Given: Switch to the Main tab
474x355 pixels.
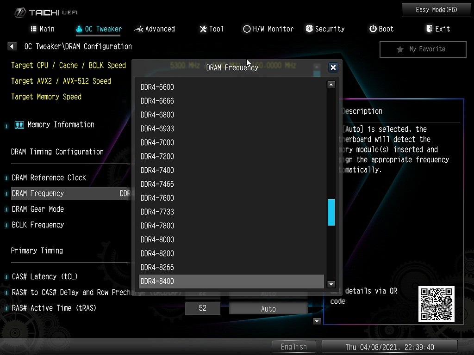Looking at the screenshot, I should pyautogui.click(x=42, y=29).
